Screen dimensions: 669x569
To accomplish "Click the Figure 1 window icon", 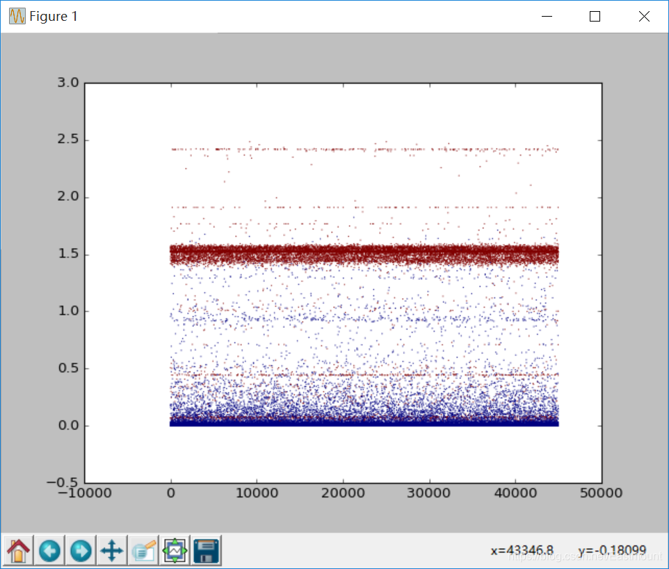I will 17,16.
